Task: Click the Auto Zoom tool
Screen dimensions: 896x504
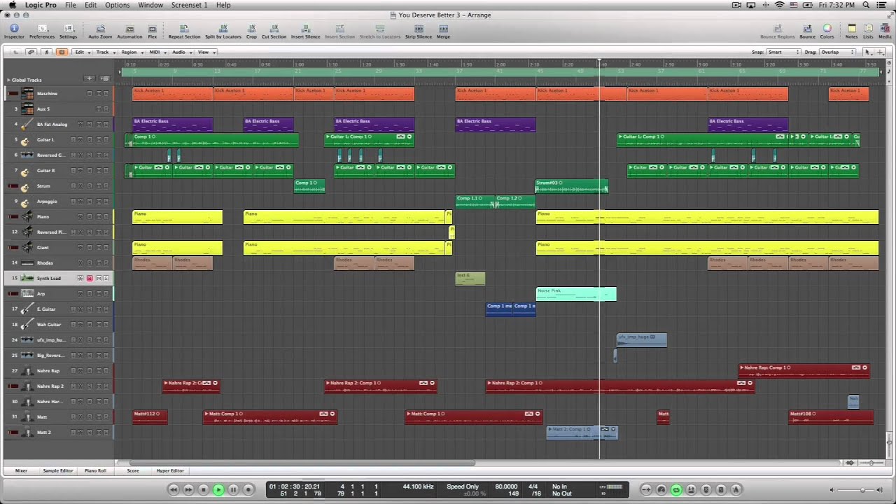Action: pyautogui.click(x=100, y=31)
